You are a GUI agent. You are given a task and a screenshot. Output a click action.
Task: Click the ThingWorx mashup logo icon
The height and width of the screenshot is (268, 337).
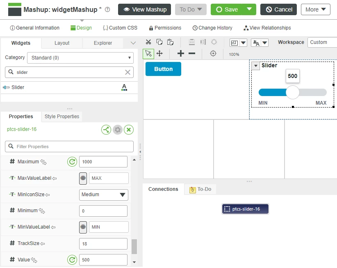[x=15, y=9]
